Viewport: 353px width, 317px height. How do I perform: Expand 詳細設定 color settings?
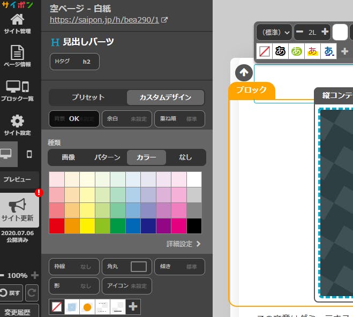point(183,244)
